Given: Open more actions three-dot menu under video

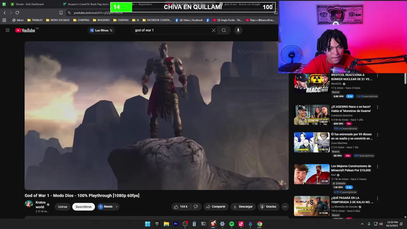Looking at the screenshot, I should (285, 207).
